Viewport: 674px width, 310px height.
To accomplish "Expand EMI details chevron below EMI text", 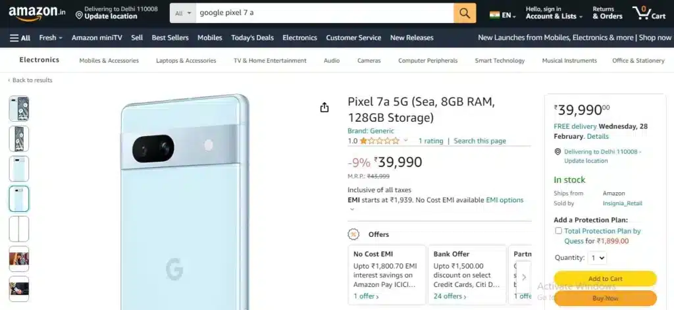I will pos(352,209).
